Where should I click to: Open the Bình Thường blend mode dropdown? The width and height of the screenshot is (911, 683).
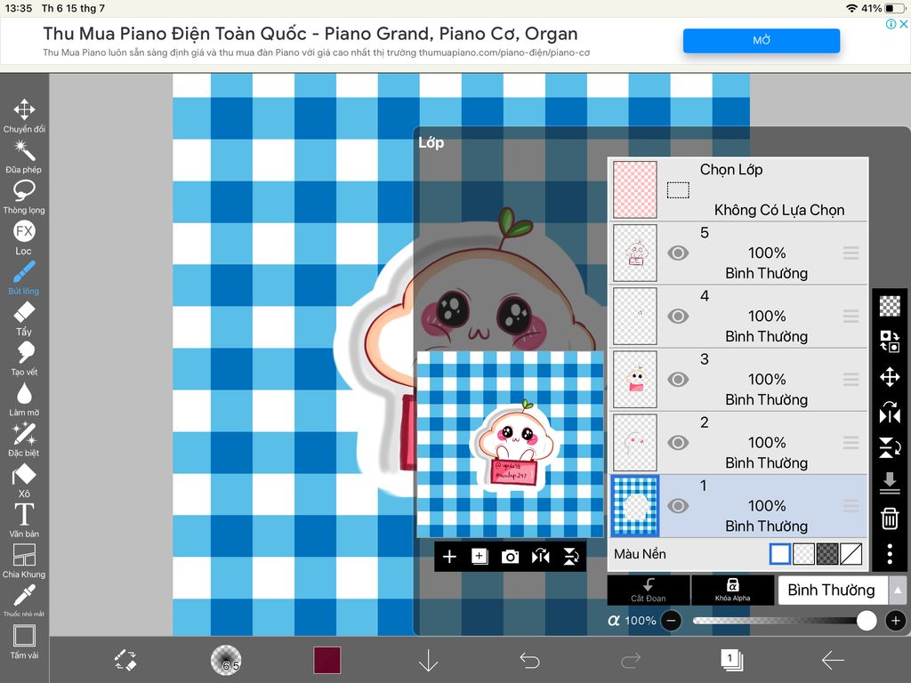point(832,591)
